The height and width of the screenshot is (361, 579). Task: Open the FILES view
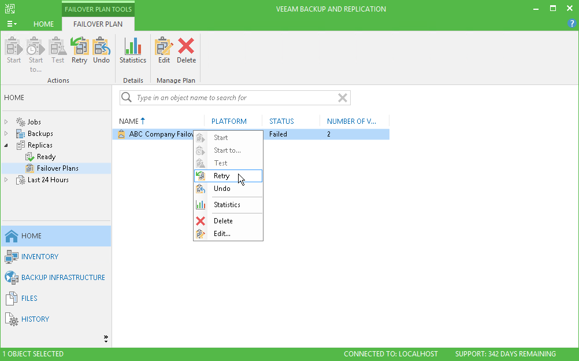(x=56, y=298)
